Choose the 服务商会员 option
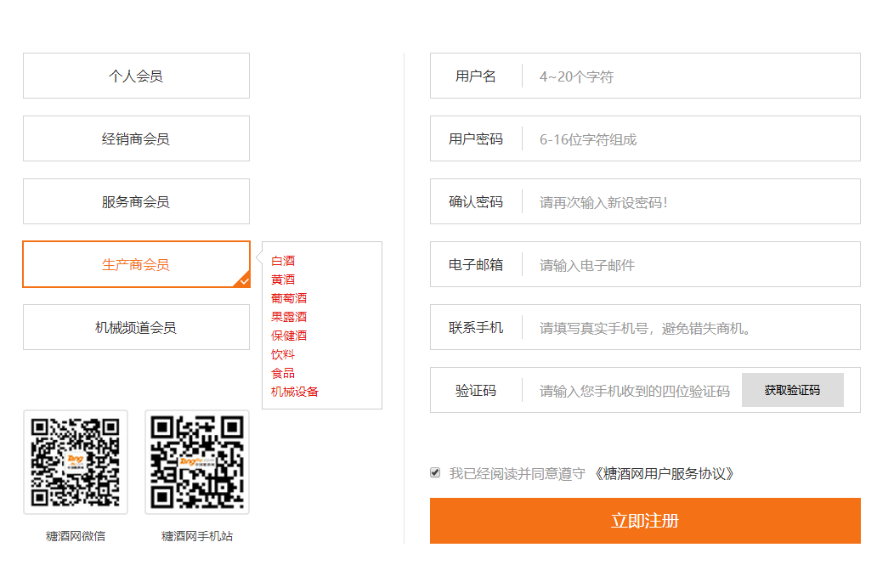 click(136, 201)
